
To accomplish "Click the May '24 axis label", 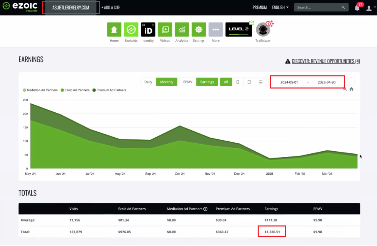I will [30, 174].
